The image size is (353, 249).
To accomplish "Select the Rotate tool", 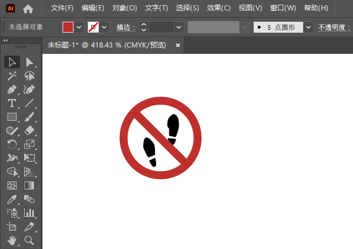I will click(x=12, y=144).
